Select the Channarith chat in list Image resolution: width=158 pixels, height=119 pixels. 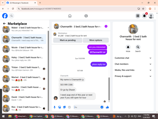(x=24, y=39)
